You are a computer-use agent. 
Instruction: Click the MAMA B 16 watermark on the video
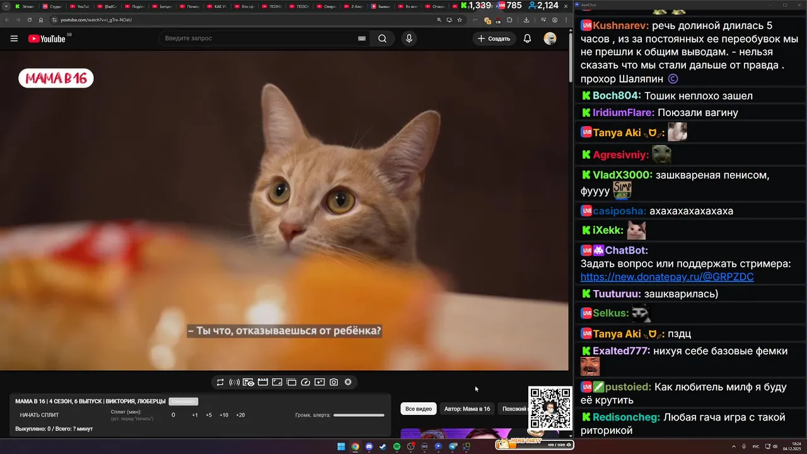(x=56, y=79)
